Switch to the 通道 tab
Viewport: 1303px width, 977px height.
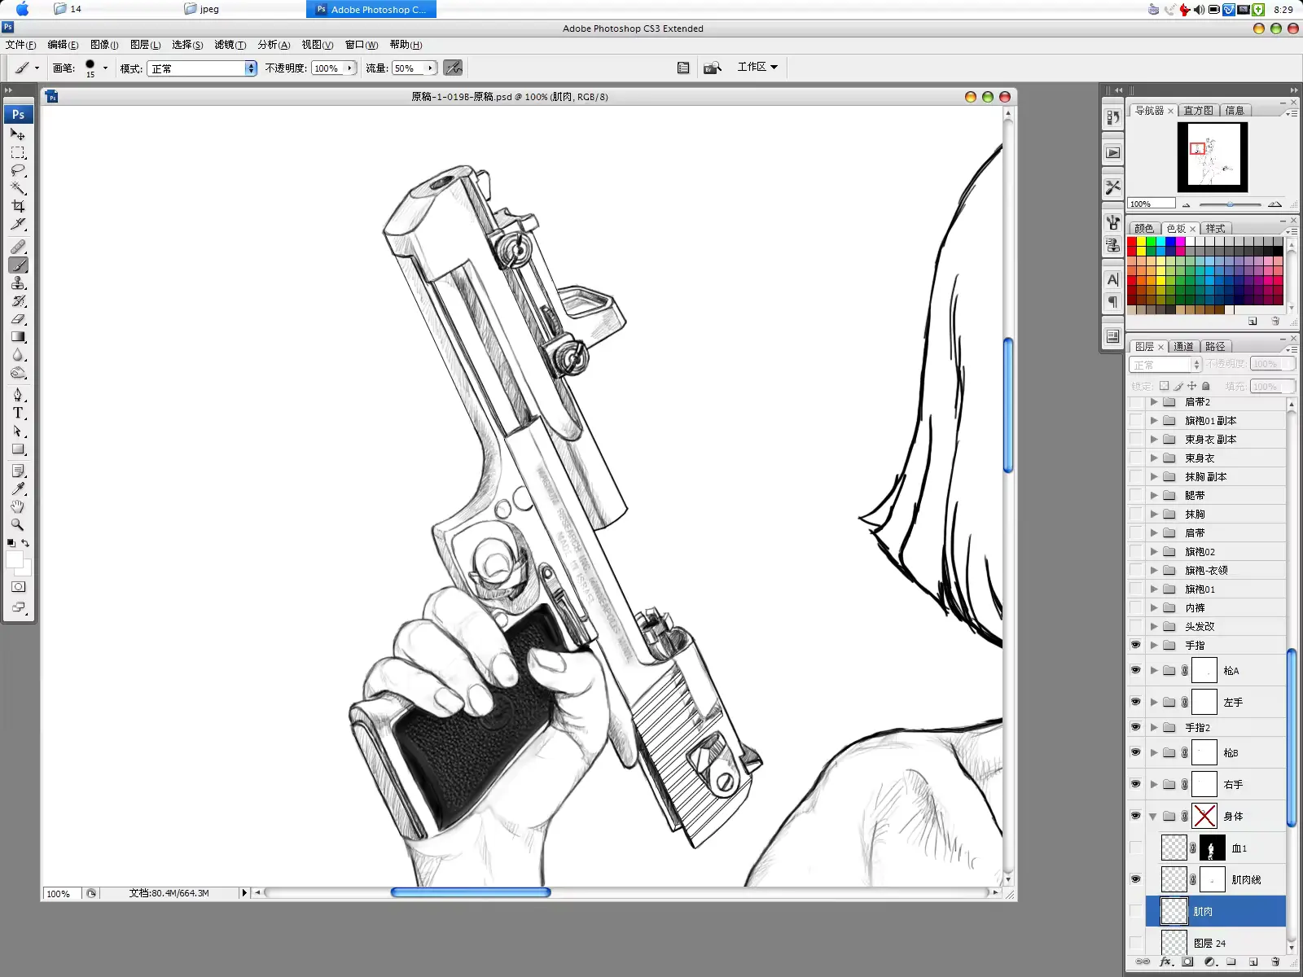click(1183, 346)
